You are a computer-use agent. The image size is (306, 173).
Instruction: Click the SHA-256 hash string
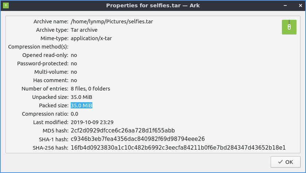pyautogui.click(x=178, y=147)
